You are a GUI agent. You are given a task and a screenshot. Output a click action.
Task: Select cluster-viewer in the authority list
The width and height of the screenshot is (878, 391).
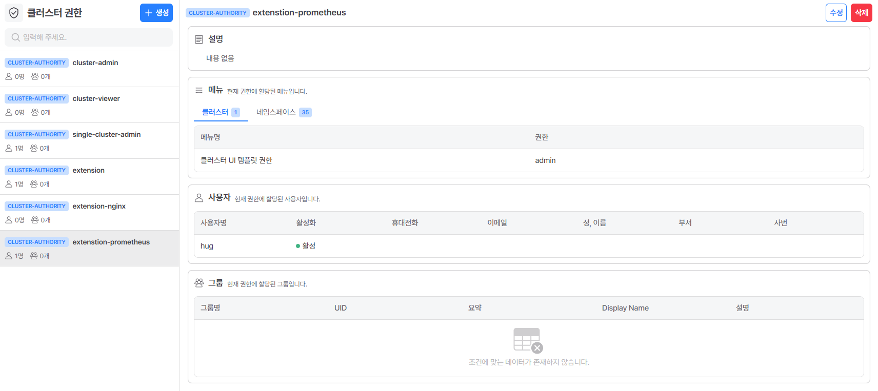pyautogui.click(x=89, y=105)
